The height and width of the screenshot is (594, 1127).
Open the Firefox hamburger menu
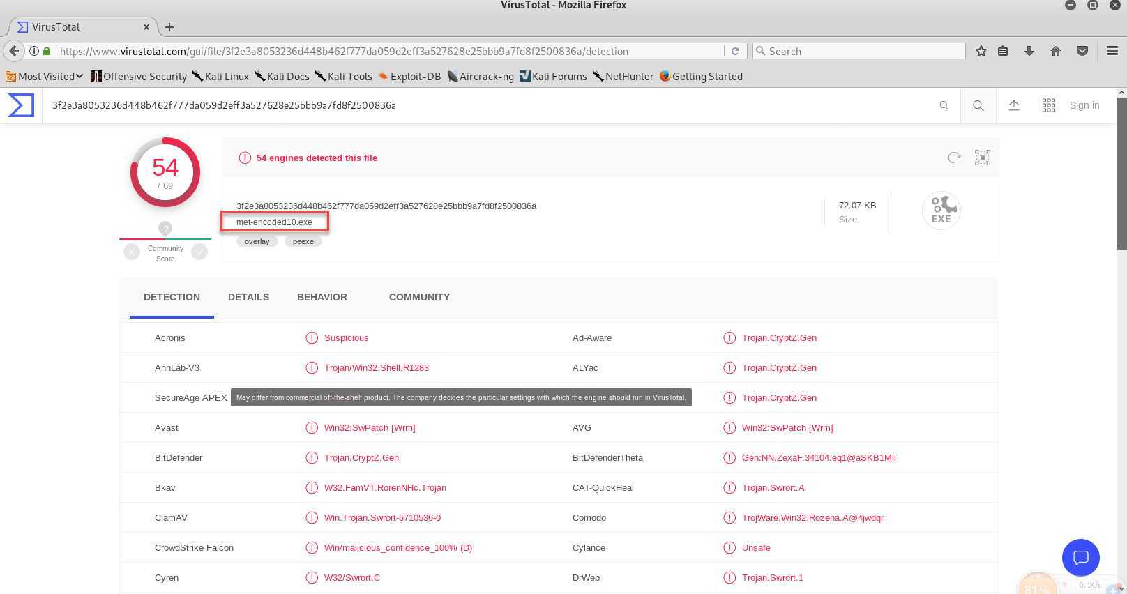click(x=1112, y=51)
